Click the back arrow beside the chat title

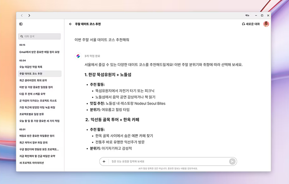point(70,24)
